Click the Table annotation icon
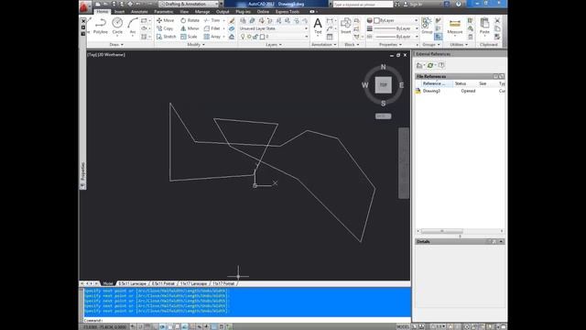Screen dimensions: 586x330 [x=330, y=37]
